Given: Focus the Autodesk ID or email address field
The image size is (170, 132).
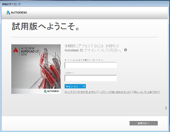Looking at the screenshot, I should pos(91,65).
